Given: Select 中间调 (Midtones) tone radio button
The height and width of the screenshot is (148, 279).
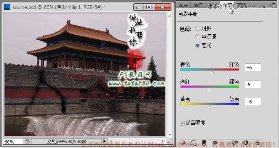Looking at the screenshot, I should click(198, 37).
